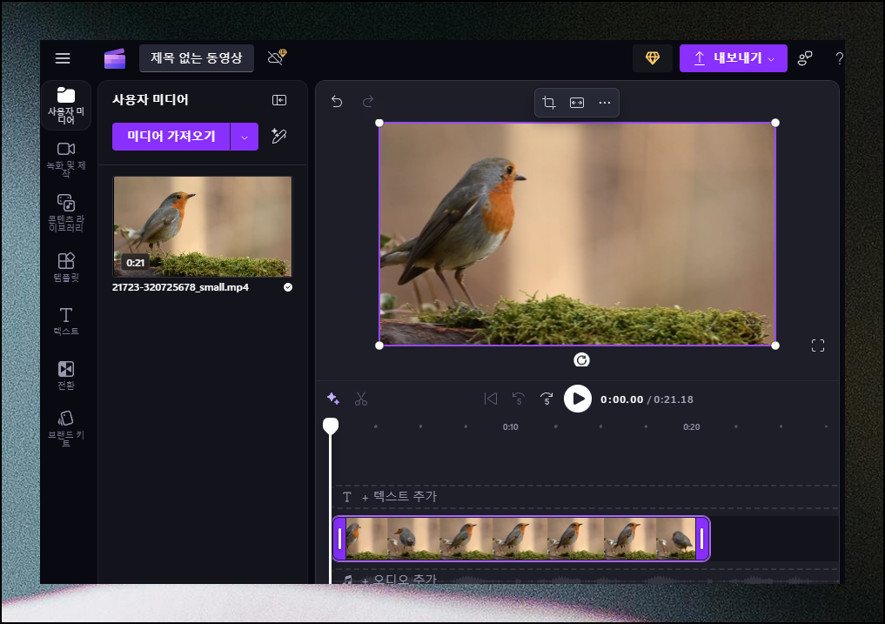Select the 사용자 미디어 sidebar tab
The width and height of the screenshot is (885, 624).
tap(66, 105)
